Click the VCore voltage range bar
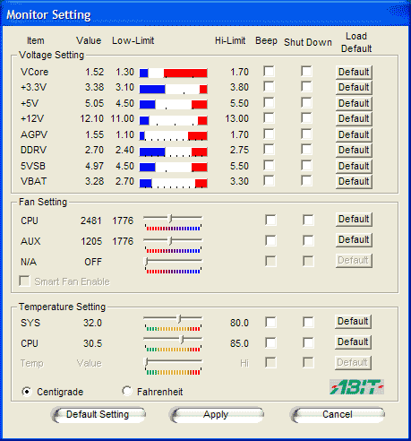Image resolution: width=411 pixels, height=441 pixels. pyautogui.click(x=173, y=73)
